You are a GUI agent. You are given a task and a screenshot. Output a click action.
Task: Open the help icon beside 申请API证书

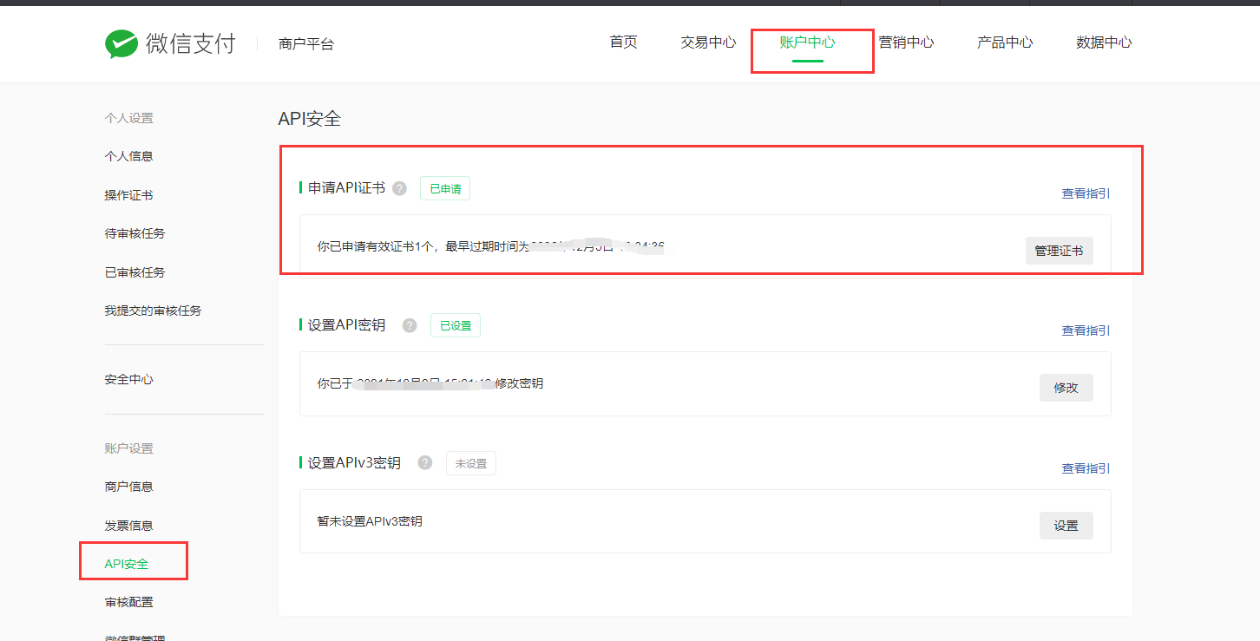tap(399, 188)
